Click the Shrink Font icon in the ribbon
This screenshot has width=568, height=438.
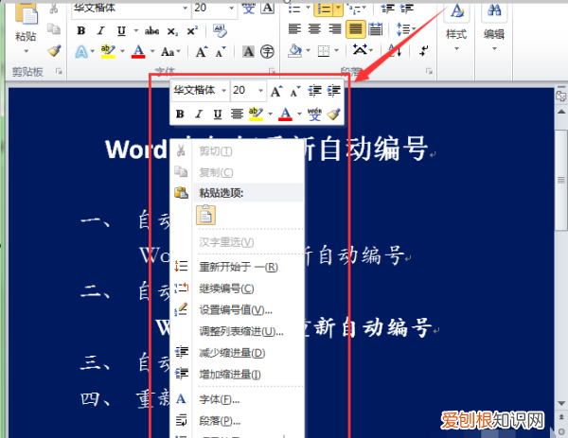[221, 52]
